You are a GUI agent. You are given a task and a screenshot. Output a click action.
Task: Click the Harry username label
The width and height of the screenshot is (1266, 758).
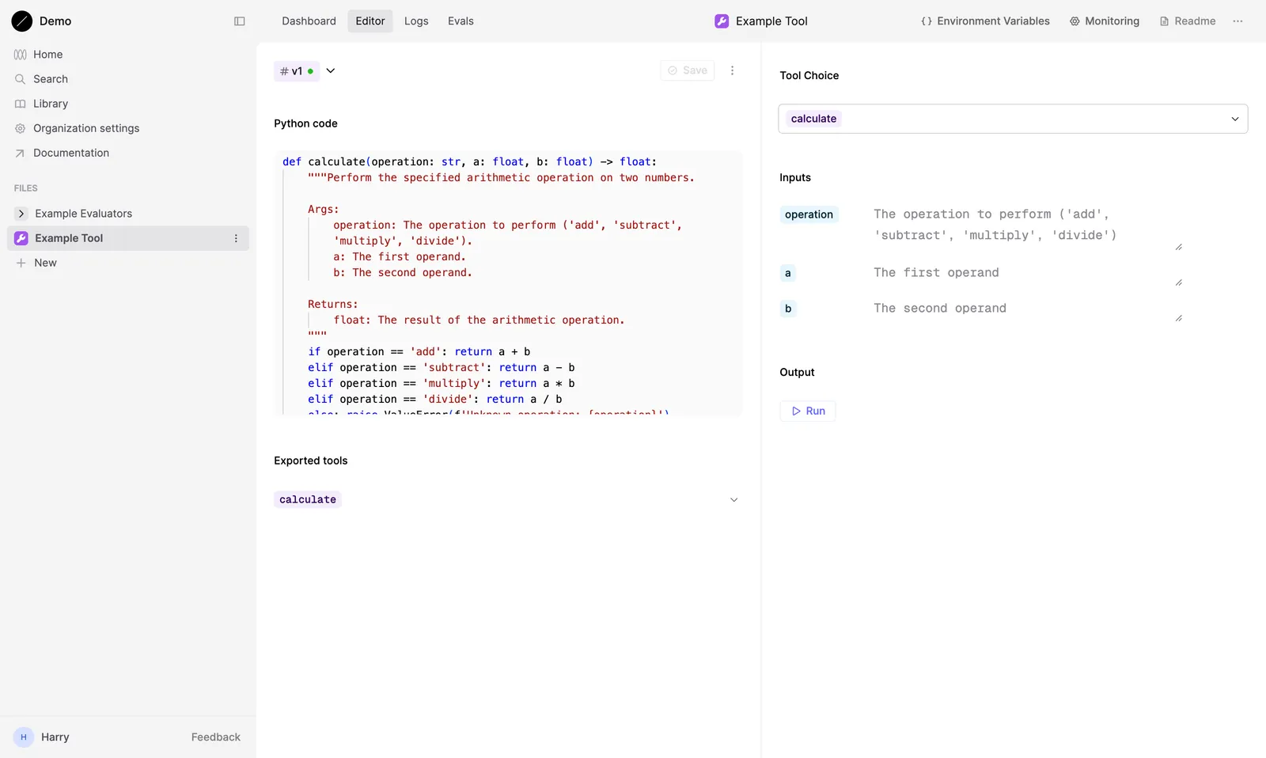coord(55,737)
